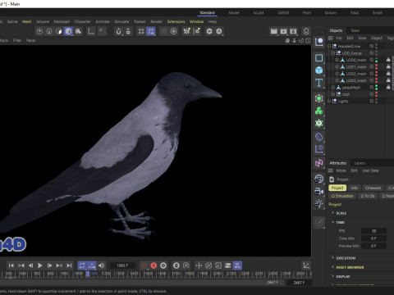
Task: Click the globe Floor/Environment icon
Action: point(319,179)
